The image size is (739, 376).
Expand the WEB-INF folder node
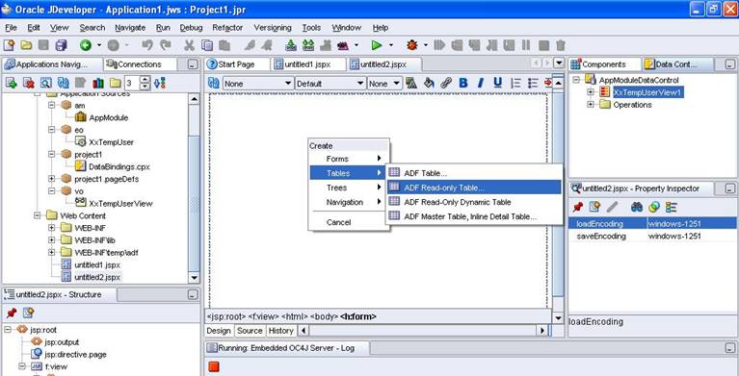[x=52, y=228]
